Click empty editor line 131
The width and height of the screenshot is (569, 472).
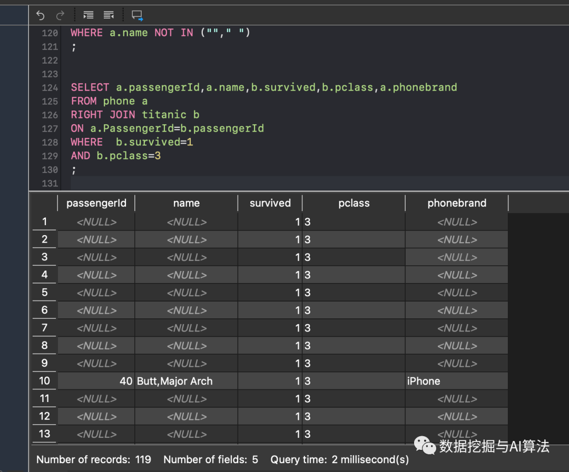319,183
